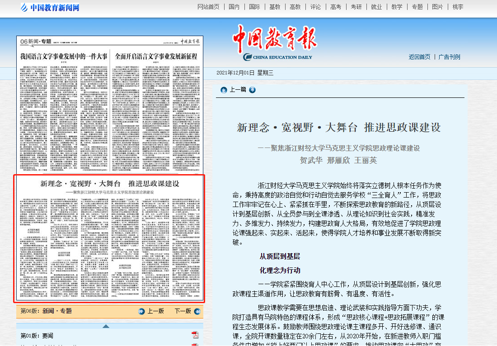Viewport: 497px width, 346px height.
Task: Click the 下一版 next page link
Action: pos(183,311)
